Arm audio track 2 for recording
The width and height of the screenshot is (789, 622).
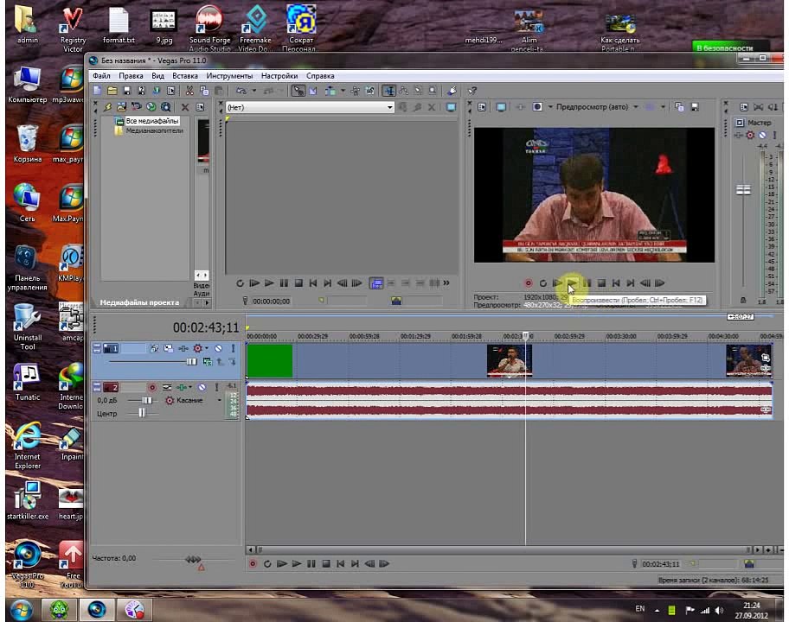tap(152, 387)
